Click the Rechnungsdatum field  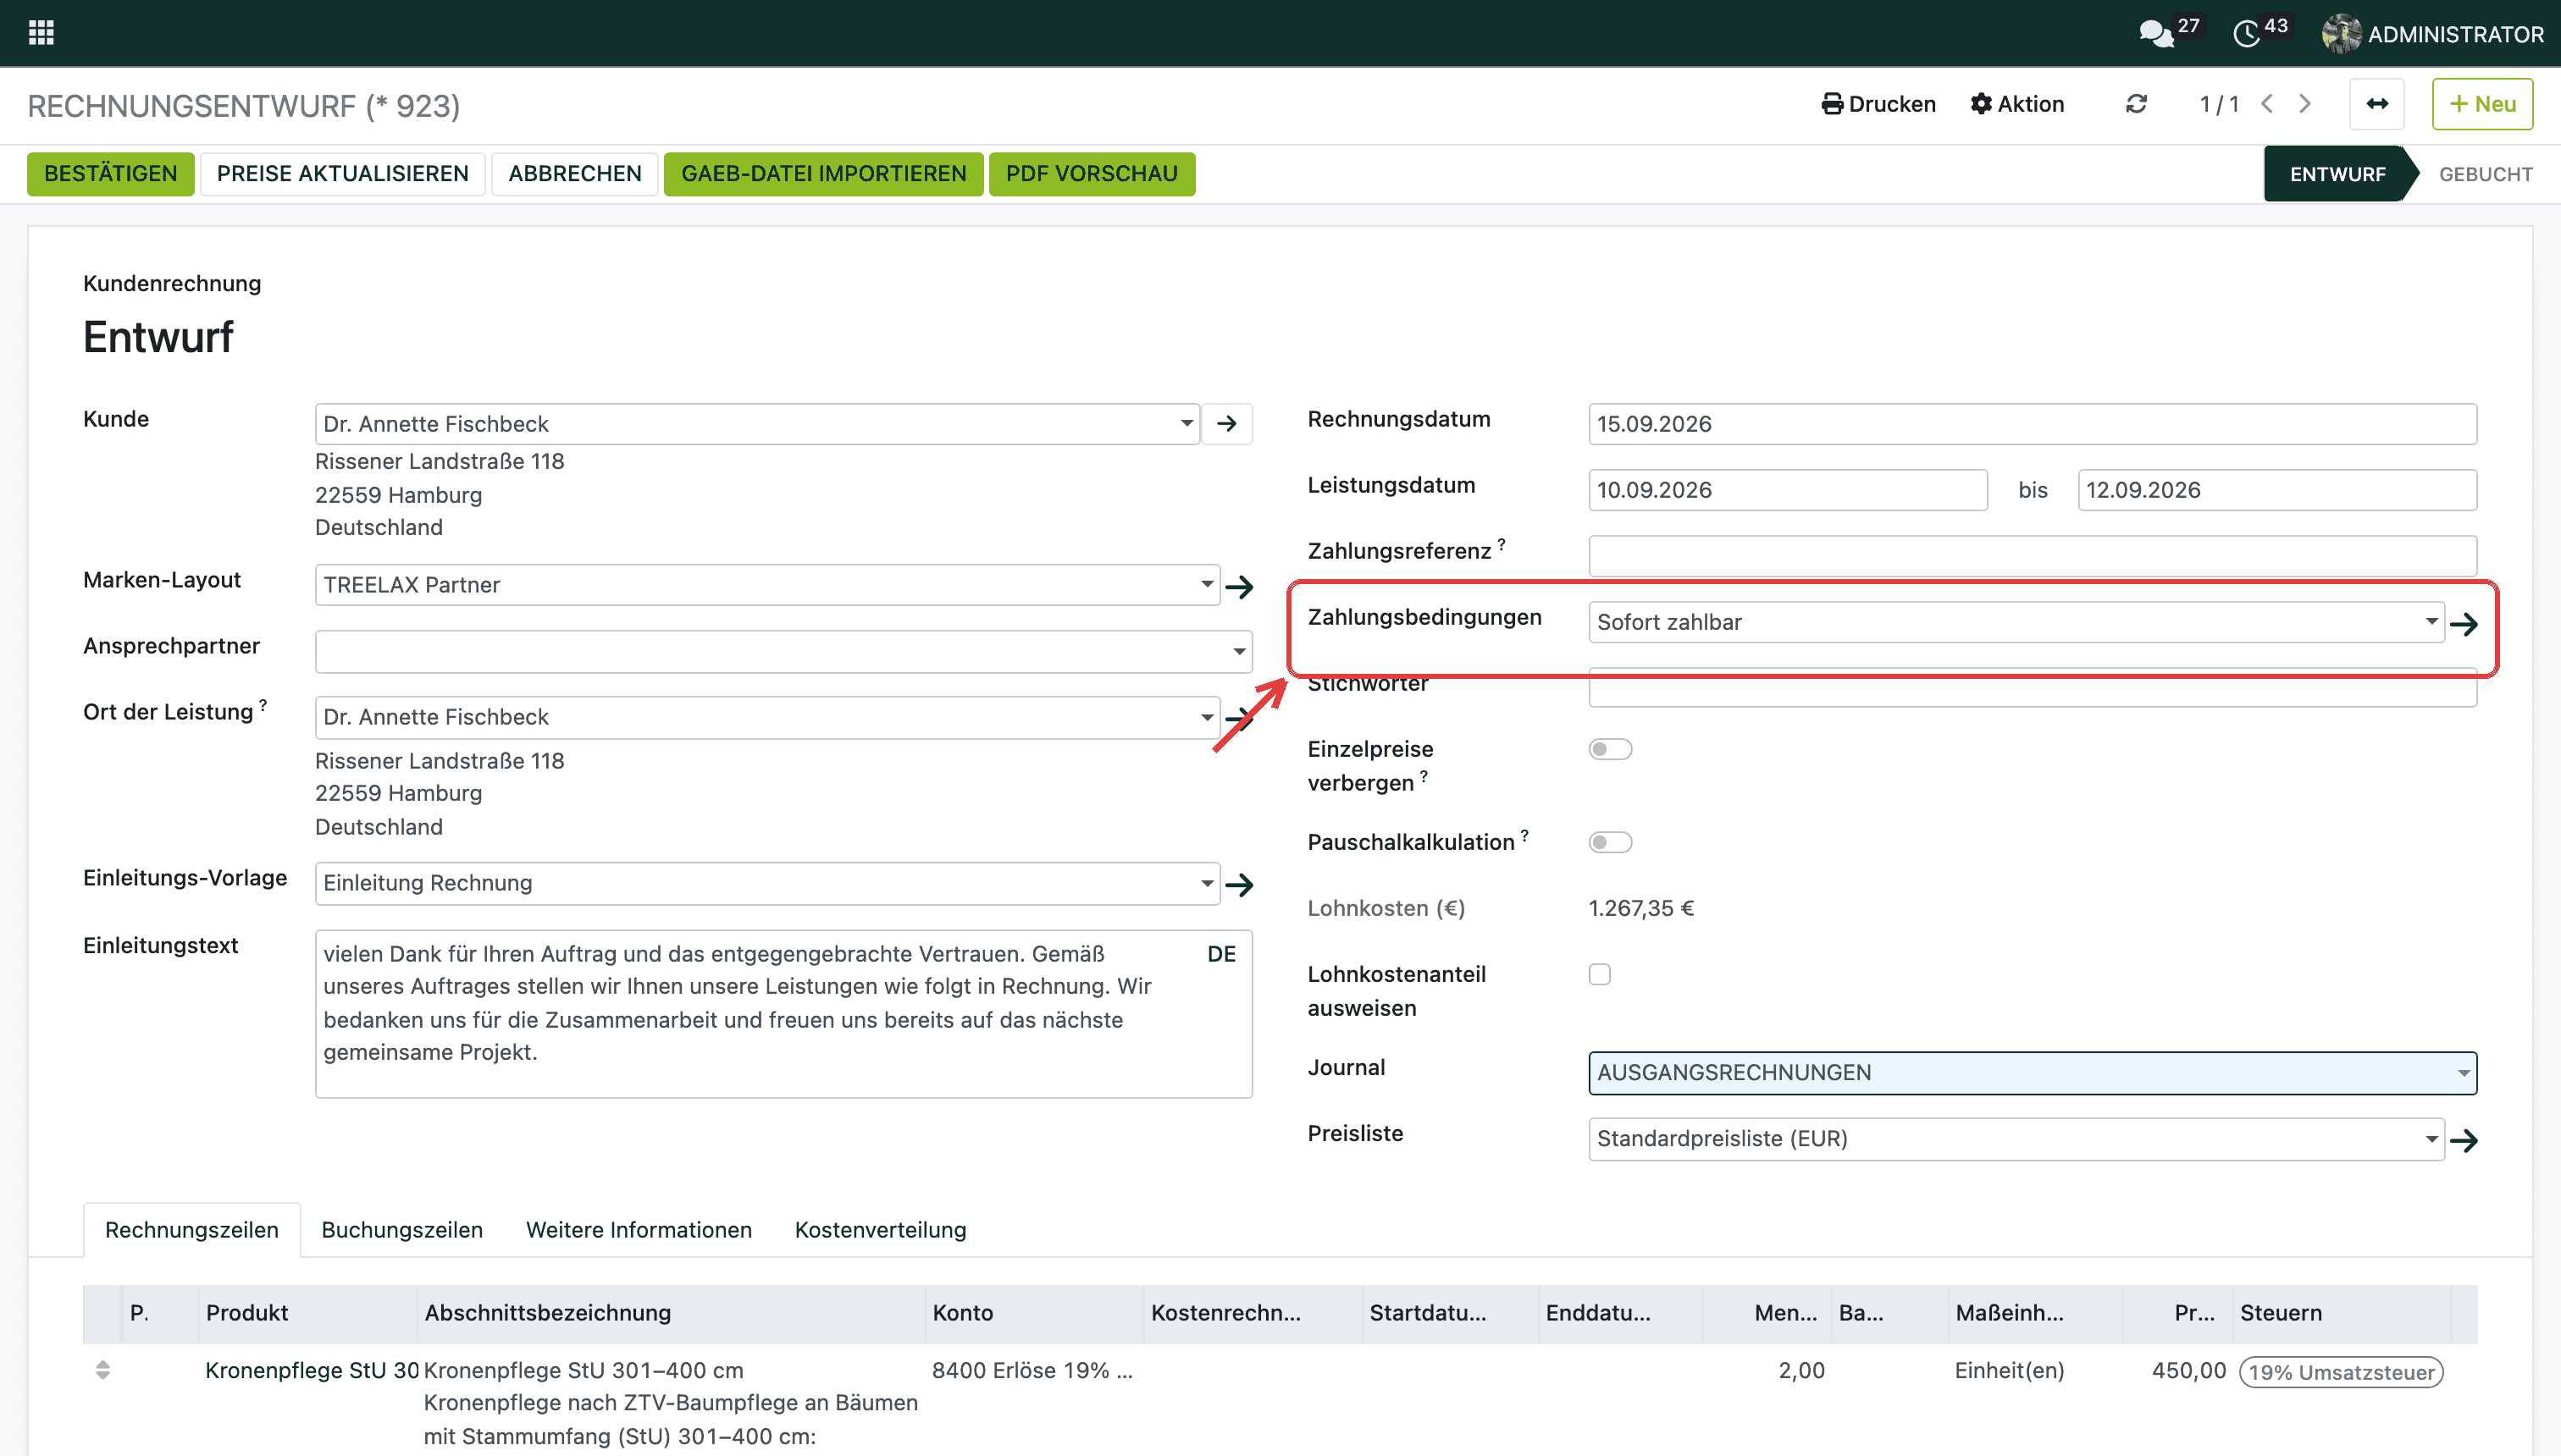[2032, 424]
